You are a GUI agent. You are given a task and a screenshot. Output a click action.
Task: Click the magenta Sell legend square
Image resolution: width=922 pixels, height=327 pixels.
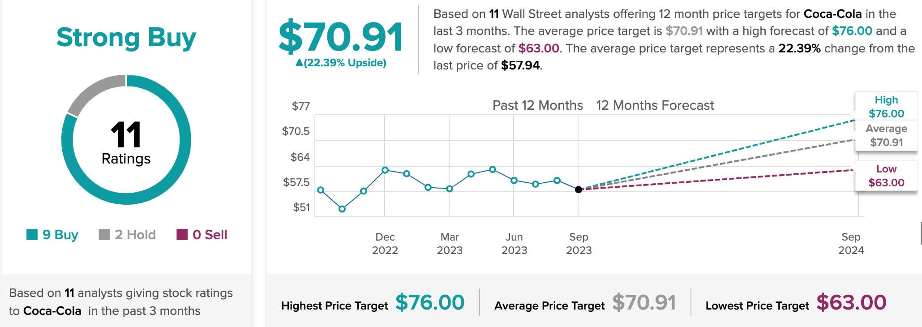[x=182, y=234]
